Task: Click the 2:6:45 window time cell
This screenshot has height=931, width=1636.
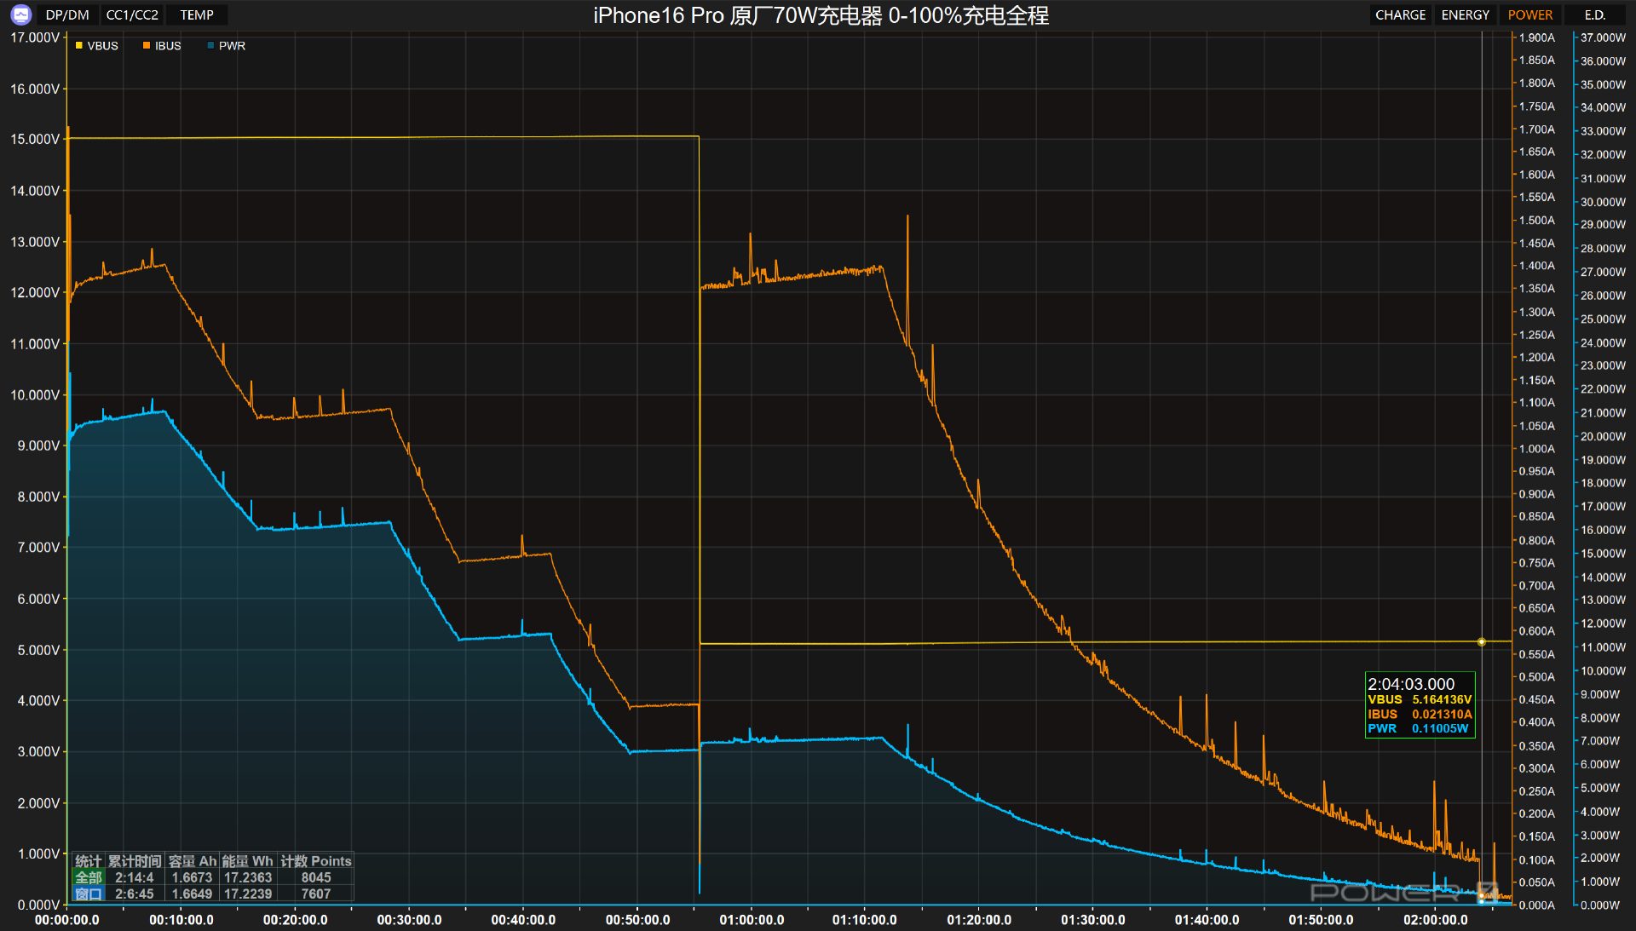Action: 135,894
